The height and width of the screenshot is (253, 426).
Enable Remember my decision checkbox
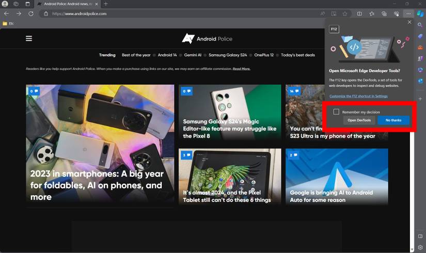coord(336,112)
